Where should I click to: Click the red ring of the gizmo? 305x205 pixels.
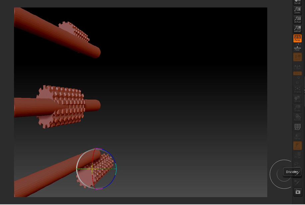[93, 159]
